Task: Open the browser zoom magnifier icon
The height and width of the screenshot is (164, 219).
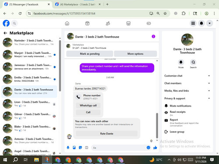Action: coord(158,14)
